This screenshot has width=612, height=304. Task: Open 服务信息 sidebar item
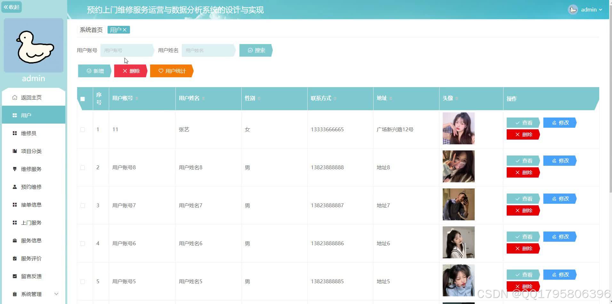tap(34, 240)
